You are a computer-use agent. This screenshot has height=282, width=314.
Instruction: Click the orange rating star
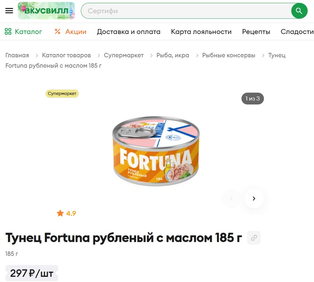coord(60,213)
